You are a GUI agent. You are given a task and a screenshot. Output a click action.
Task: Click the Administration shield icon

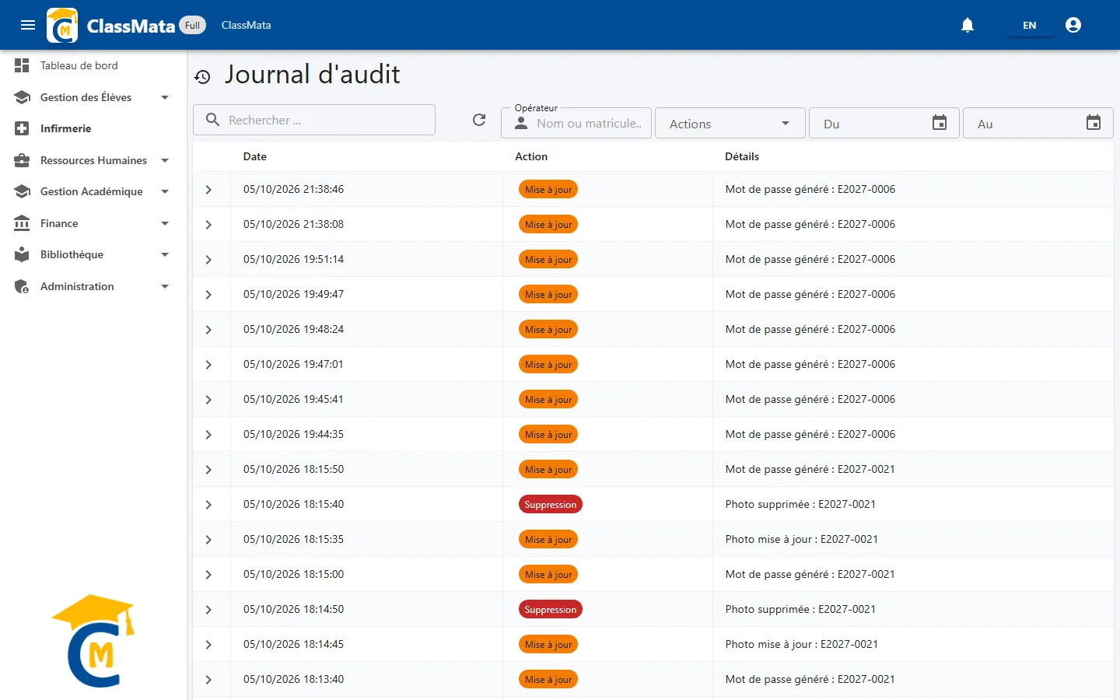[22, 286]
